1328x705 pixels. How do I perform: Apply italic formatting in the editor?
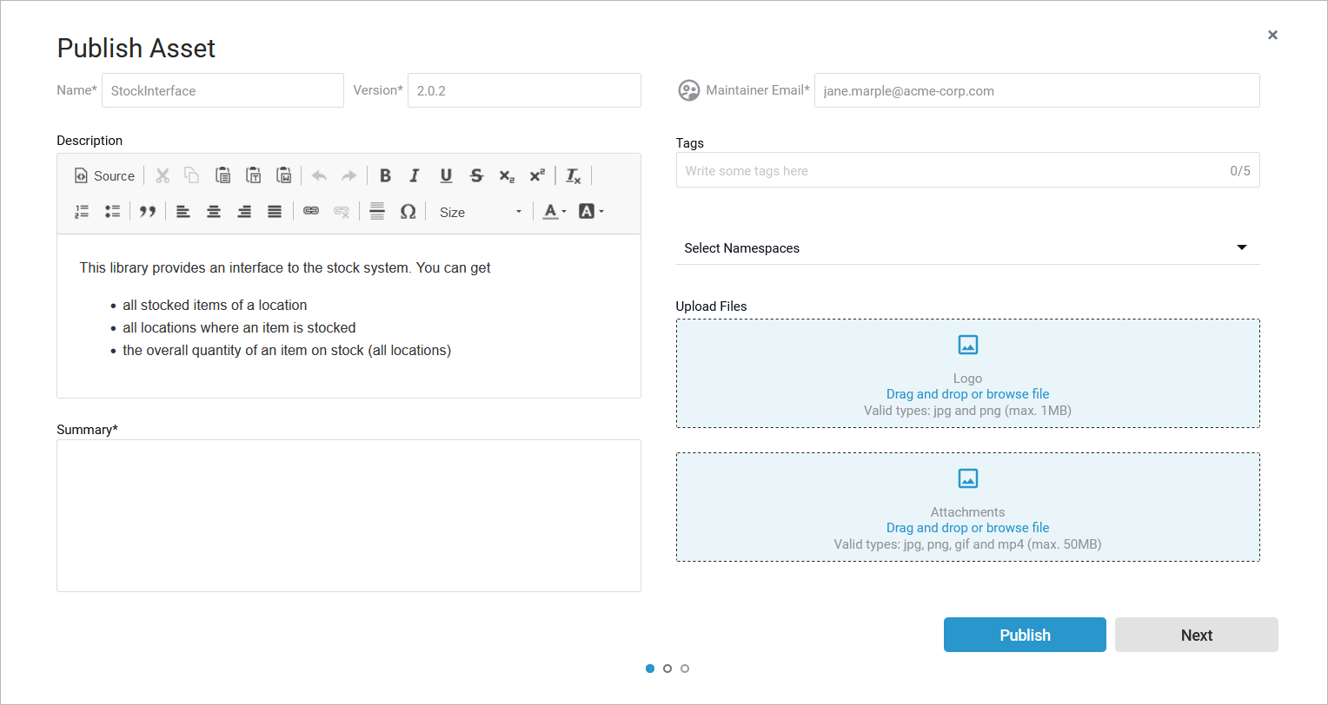415,175
